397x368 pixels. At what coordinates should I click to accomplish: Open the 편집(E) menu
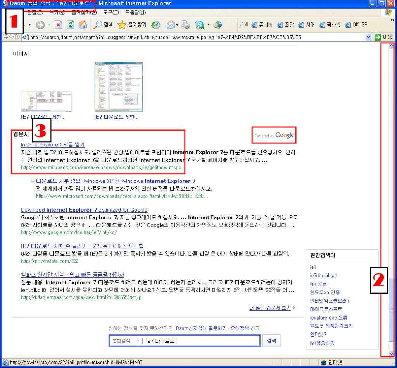[x=35, y=12]
